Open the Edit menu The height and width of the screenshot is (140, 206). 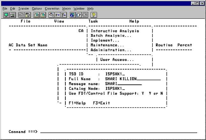[x=13, y=9]
